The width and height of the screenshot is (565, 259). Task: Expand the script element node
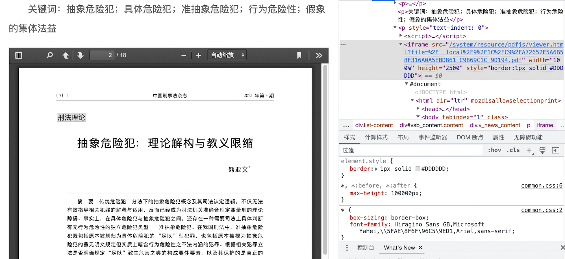401,36
